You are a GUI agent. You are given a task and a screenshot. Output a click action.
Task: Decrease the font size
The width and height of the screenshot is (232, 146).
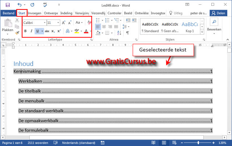click(70, 22)
